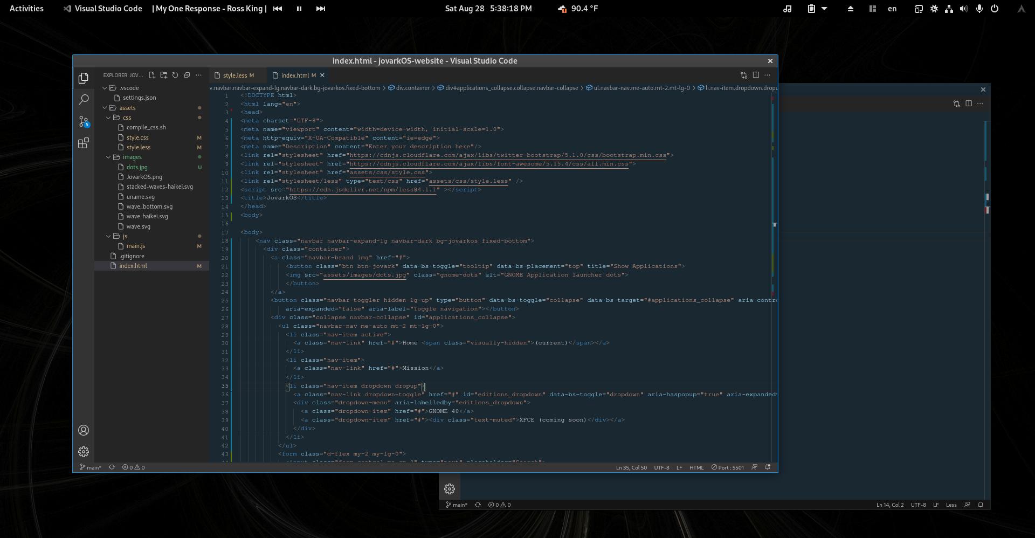Select the HTML language mode
The height and width of the screenshot is (538, 1035).
(x=696, y=467)
